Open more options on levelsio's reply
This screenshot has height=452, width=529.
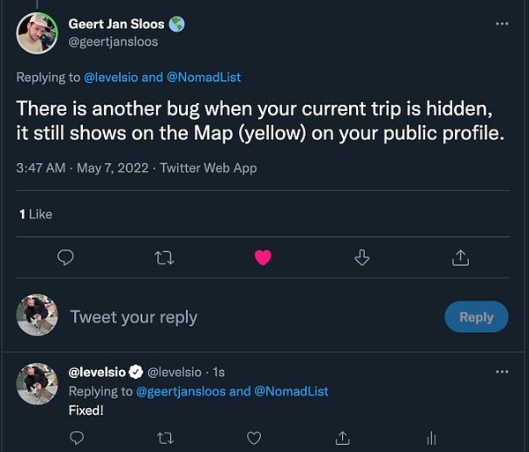point(502,372)
